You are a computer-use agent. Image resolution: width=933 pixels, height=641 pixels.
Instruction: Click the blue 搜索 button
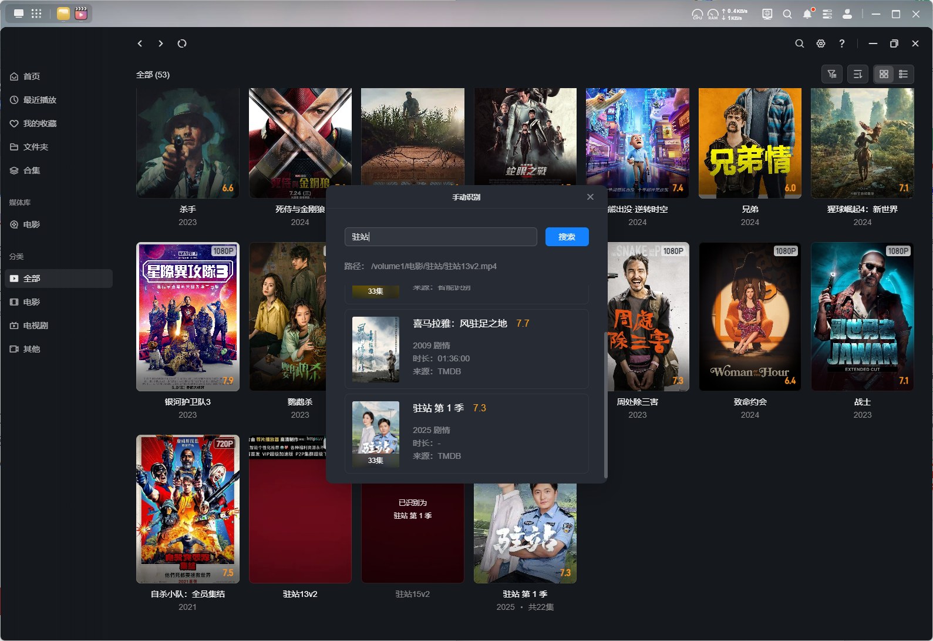567,237
